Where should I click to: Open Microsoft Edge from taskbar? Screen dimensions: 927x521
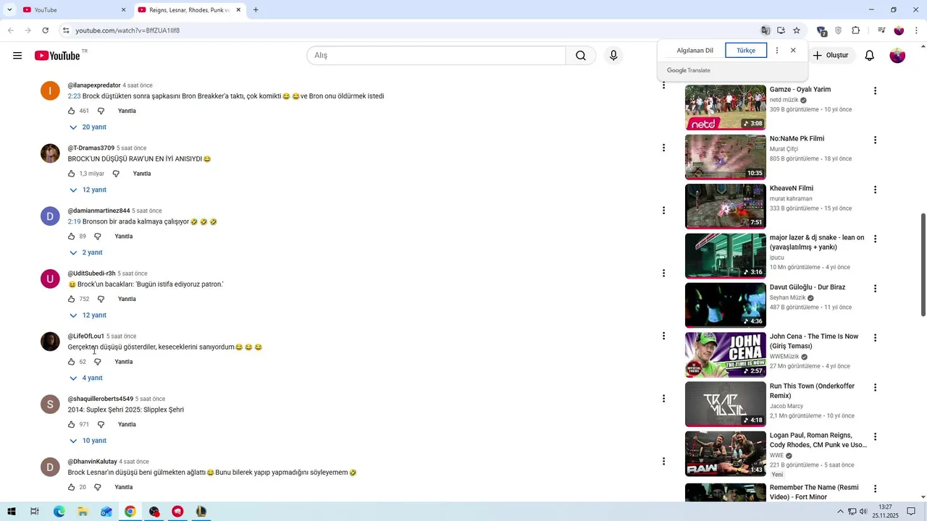(x=59, y=512)
